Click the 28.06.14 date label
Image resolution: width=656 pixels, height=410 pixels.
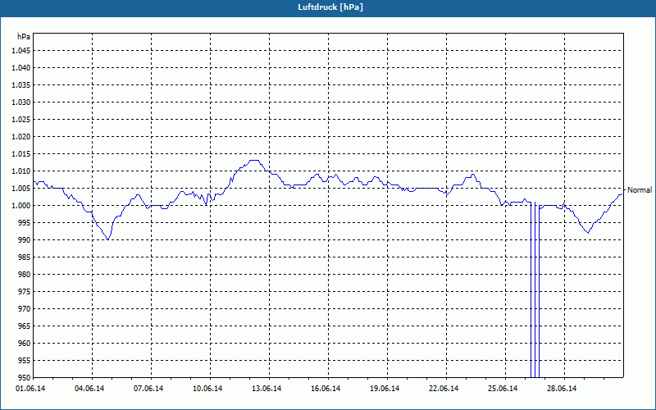[x=562, y=389]
